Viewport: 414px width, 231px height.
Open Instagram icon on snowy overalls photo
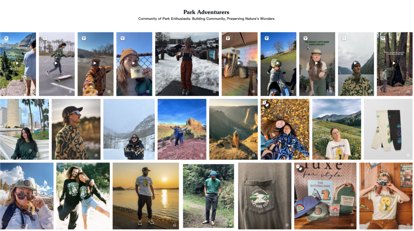coord(214,92)
